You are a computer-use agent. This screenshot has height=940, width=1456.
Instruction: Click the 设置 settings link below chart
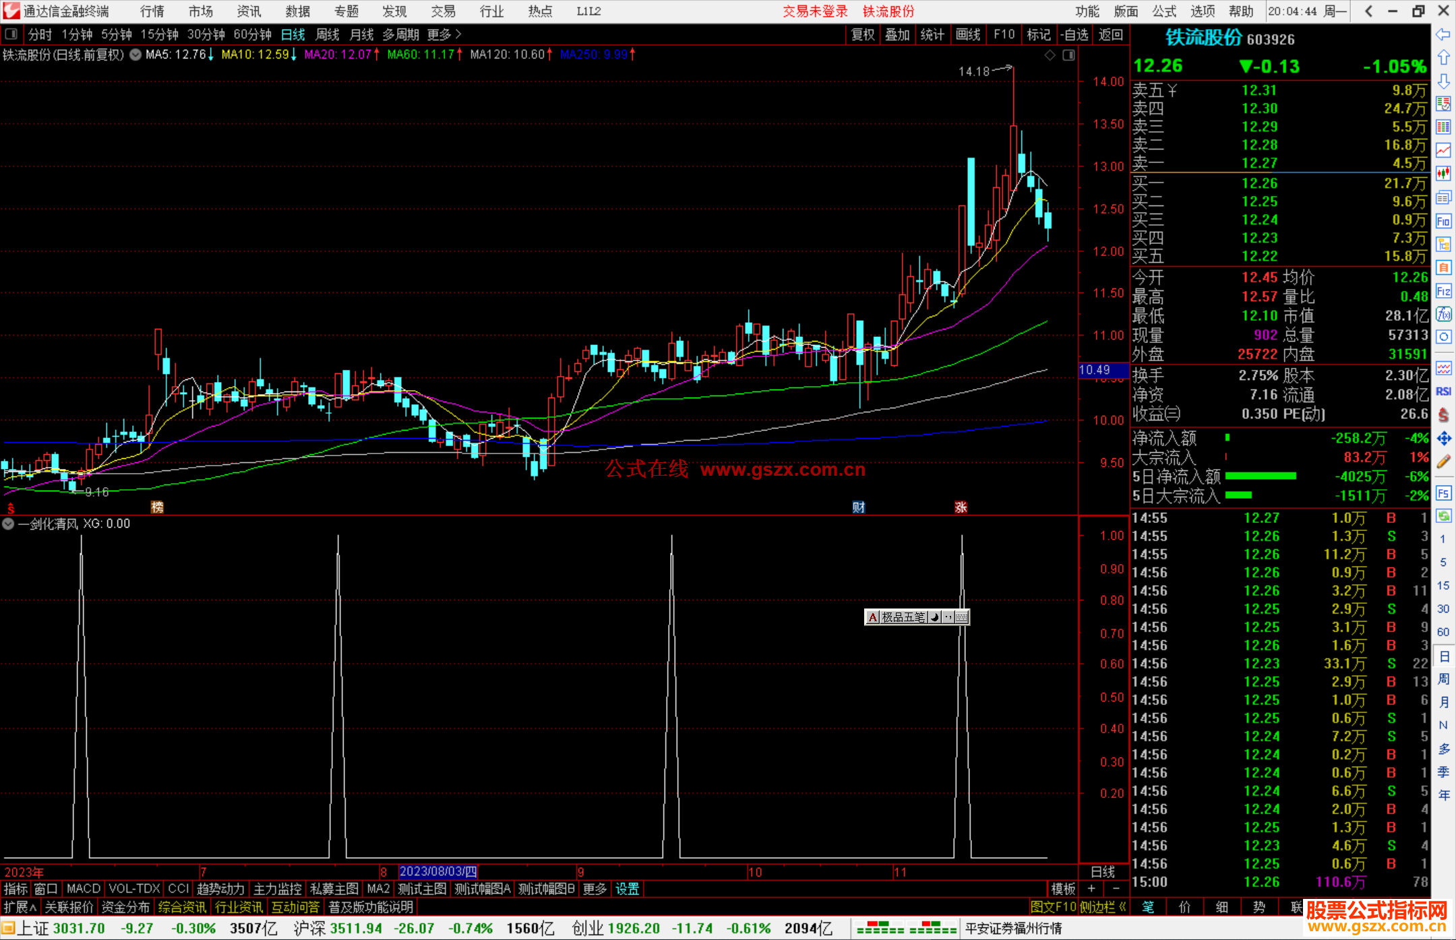(x=627, y=889)
